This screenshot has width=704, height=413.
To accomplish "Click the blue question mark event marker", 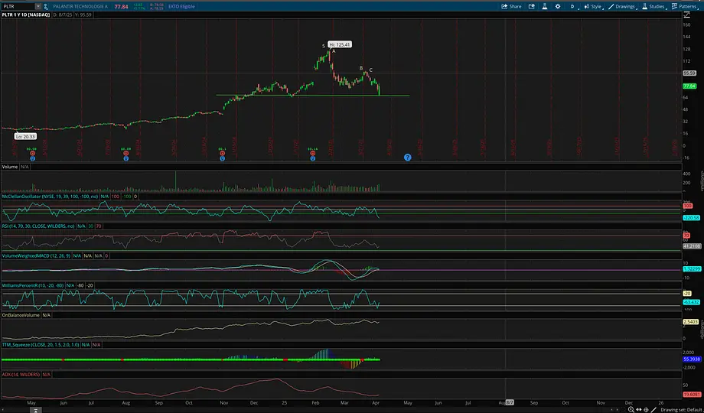I will 408,157.
